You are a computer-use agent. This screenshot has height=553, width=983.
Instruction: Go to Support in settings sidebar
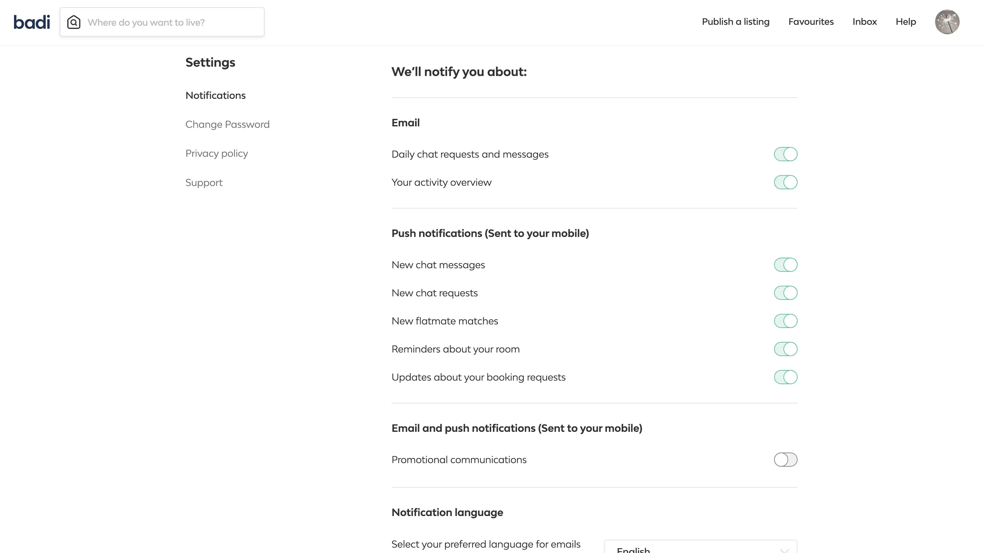coord(204,183)
